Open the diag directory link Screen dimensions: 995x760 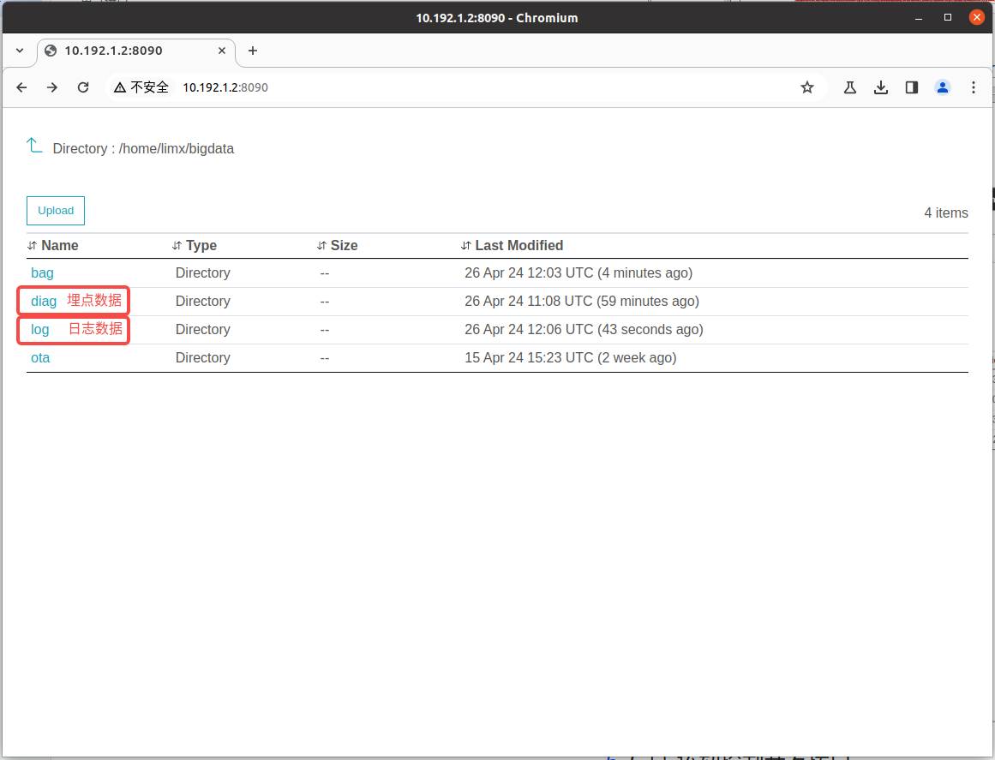tap(44, 302)
